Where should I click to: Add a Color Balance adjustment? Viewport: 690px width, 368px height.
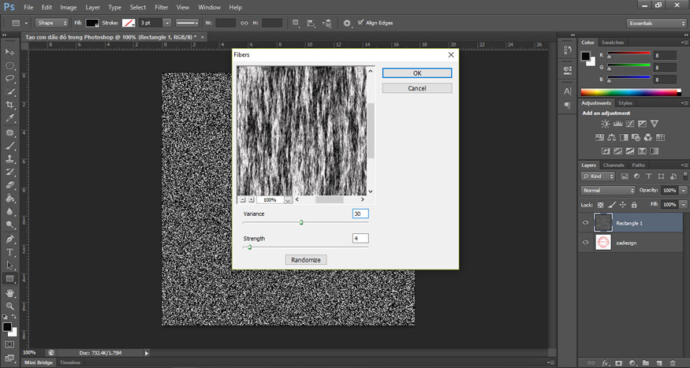click(612, 137)
